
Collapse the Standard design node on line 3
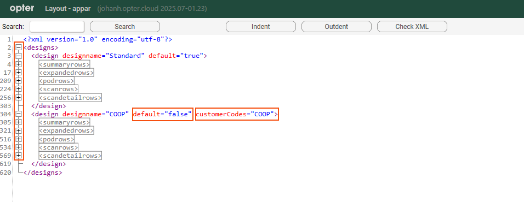pyautogui.click(x=19, y=56)
